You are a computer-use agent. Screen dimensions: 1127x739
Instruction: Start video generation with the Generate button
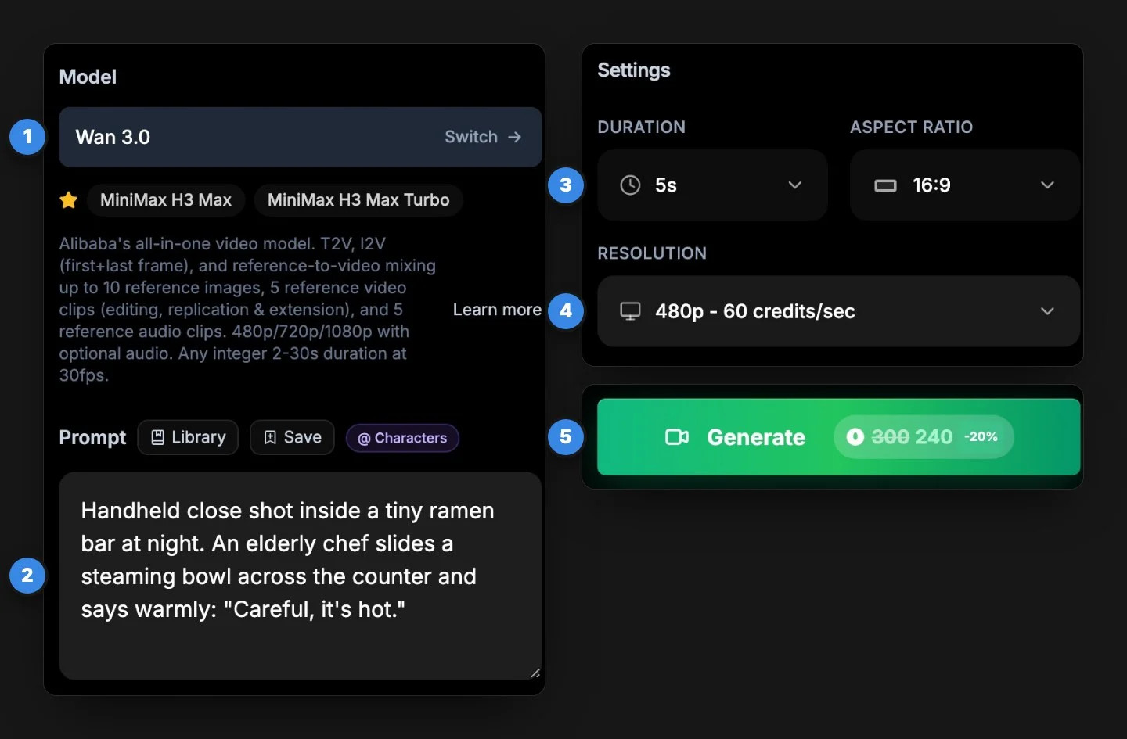[x=839, y=437]
